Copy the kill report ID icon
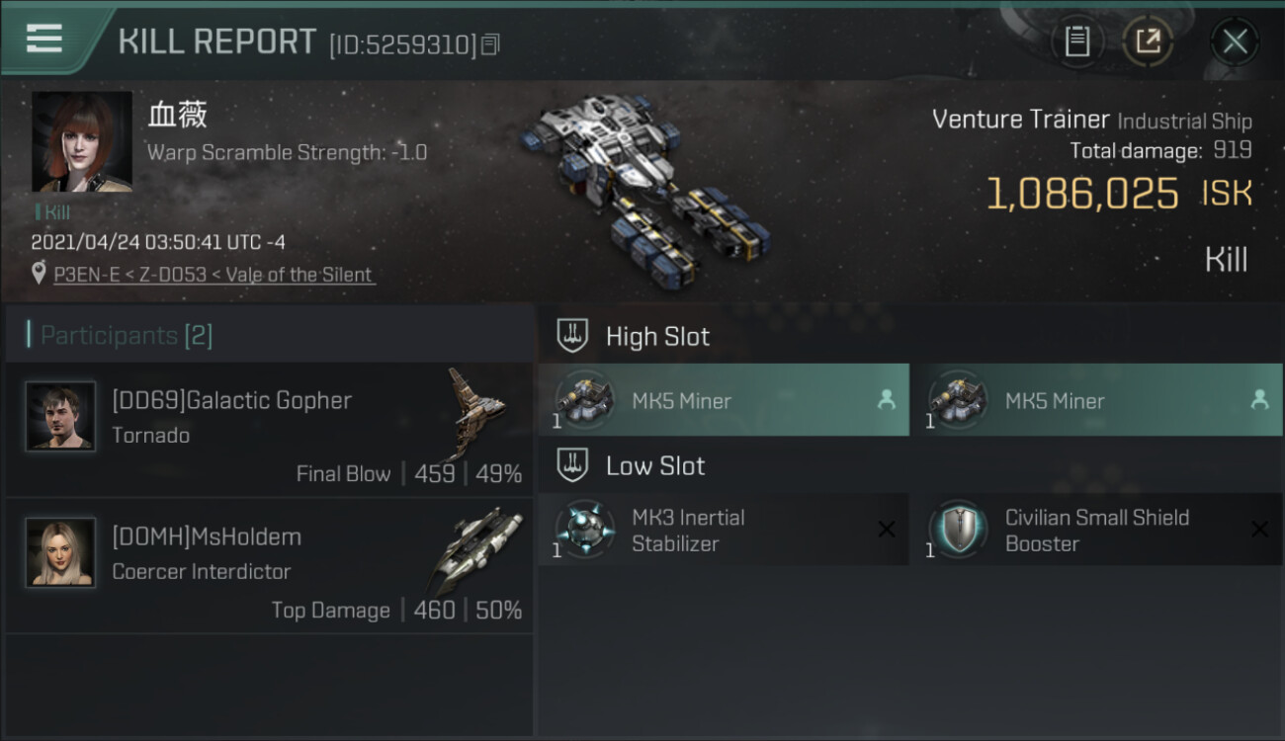Viewport: 1285px width, 741px height. pos(491,44)
